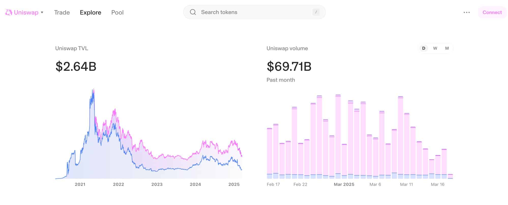Click the 2024 label on TVL chart
Screen dimensions: 508x205
point(195,184)
